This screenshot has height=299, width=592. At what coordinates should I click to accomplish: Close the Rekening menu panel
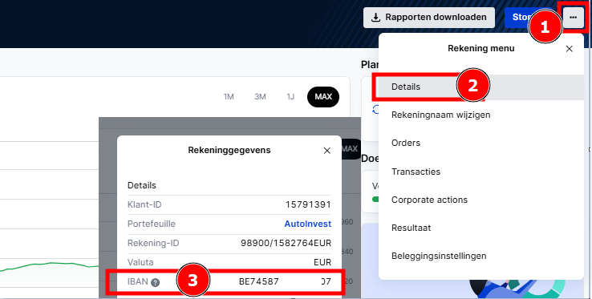coord(569,49)
